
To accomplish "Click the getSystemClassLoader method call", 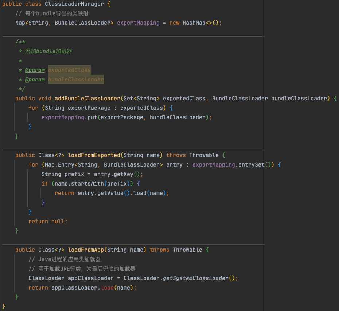I will (195, 278).
